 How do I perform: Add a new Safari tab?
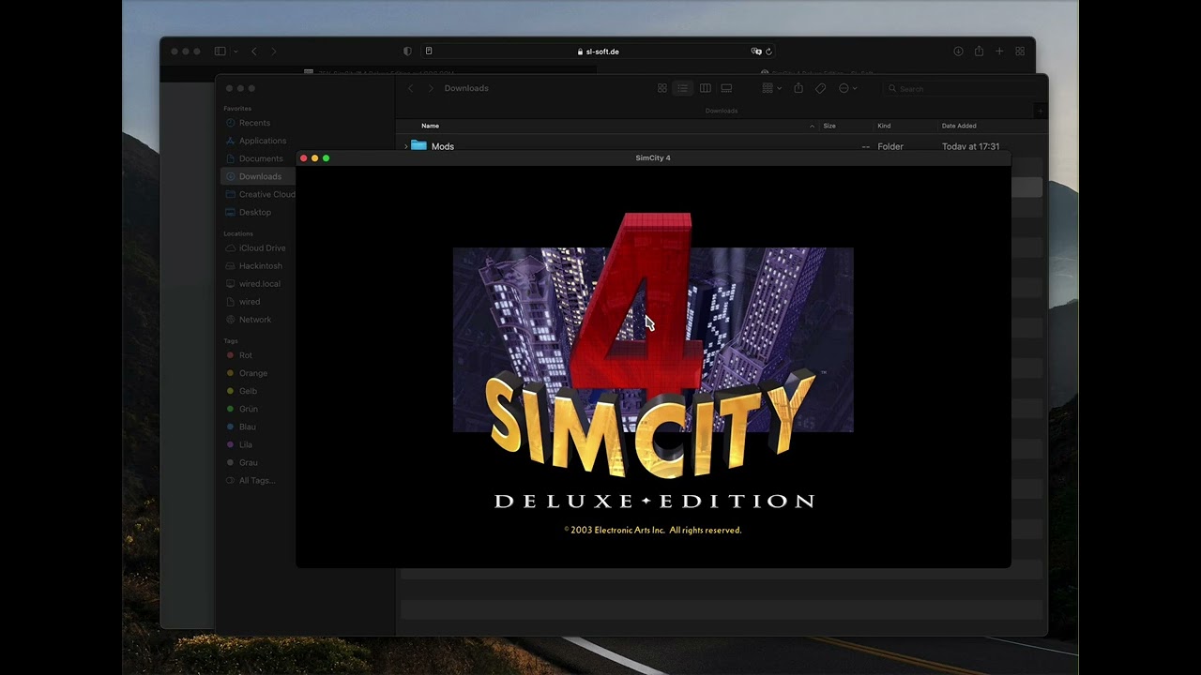[x=999, y=52]
